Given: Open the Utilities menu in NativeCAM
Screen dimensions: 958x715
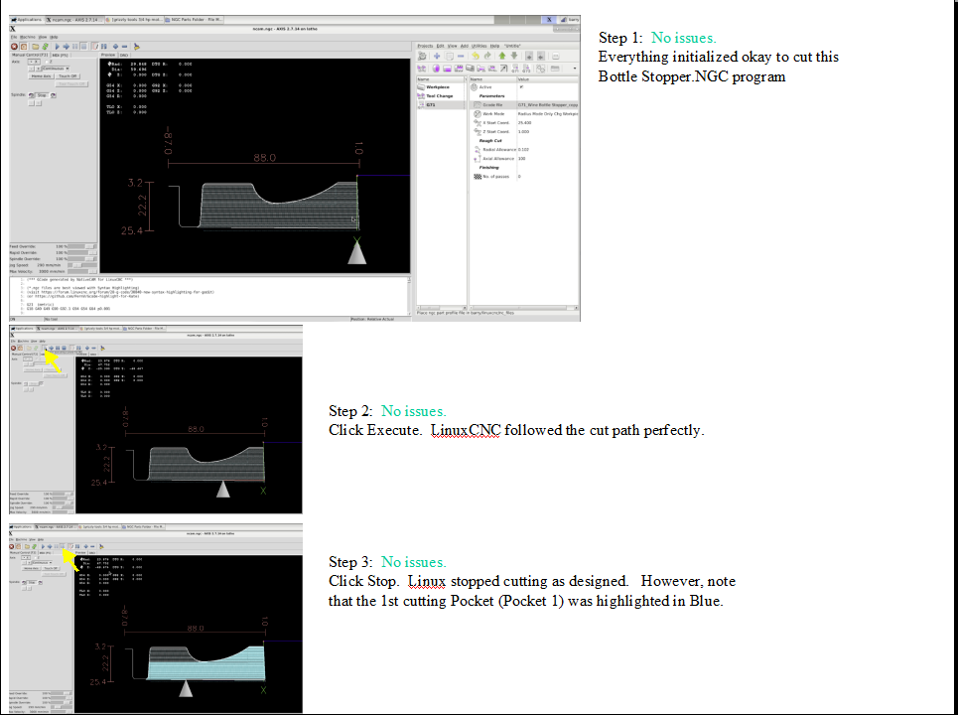Looking at the screenshot, I should (479, 46).
